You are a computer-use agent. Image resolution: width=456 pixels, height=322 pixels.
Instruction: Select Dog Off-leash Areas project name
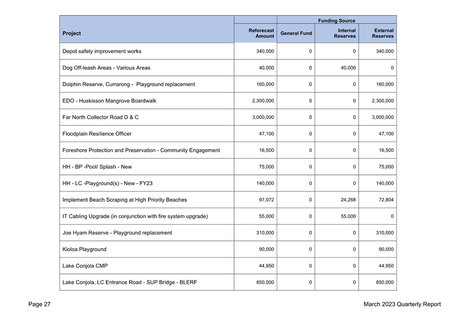[x=106, y=68]
